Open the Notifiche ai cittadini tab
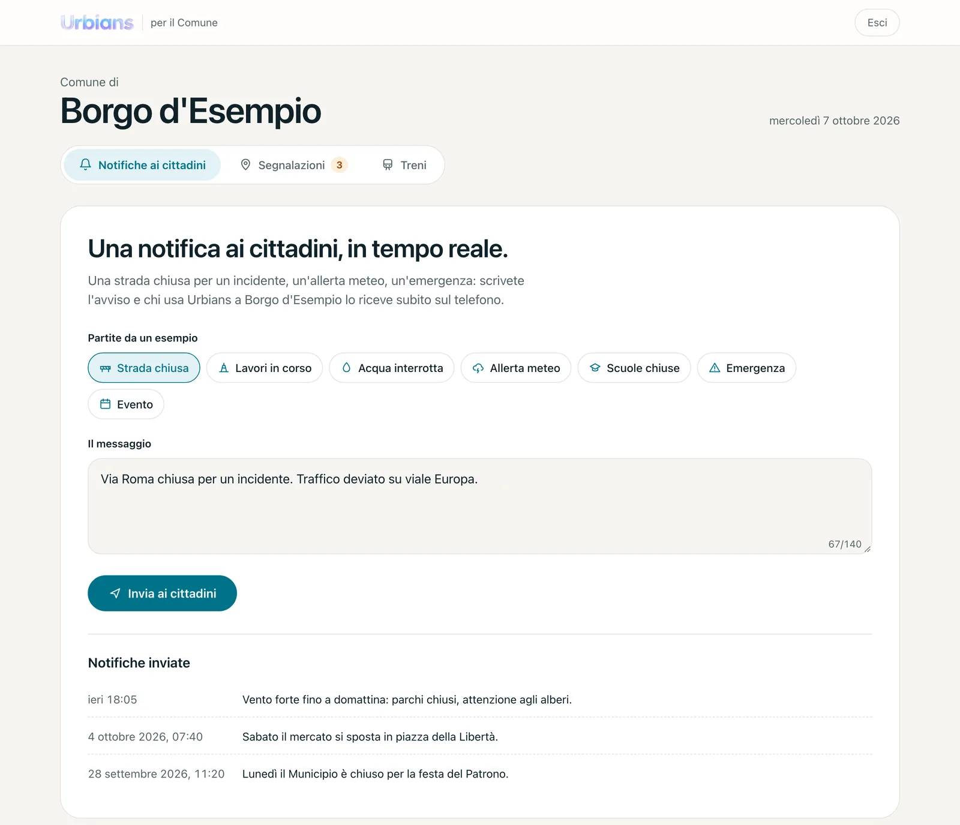The height and width of the screenshot is (825, 960). click(143, 165)
